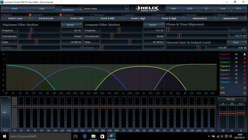Click the Load button

pos(41,9)
